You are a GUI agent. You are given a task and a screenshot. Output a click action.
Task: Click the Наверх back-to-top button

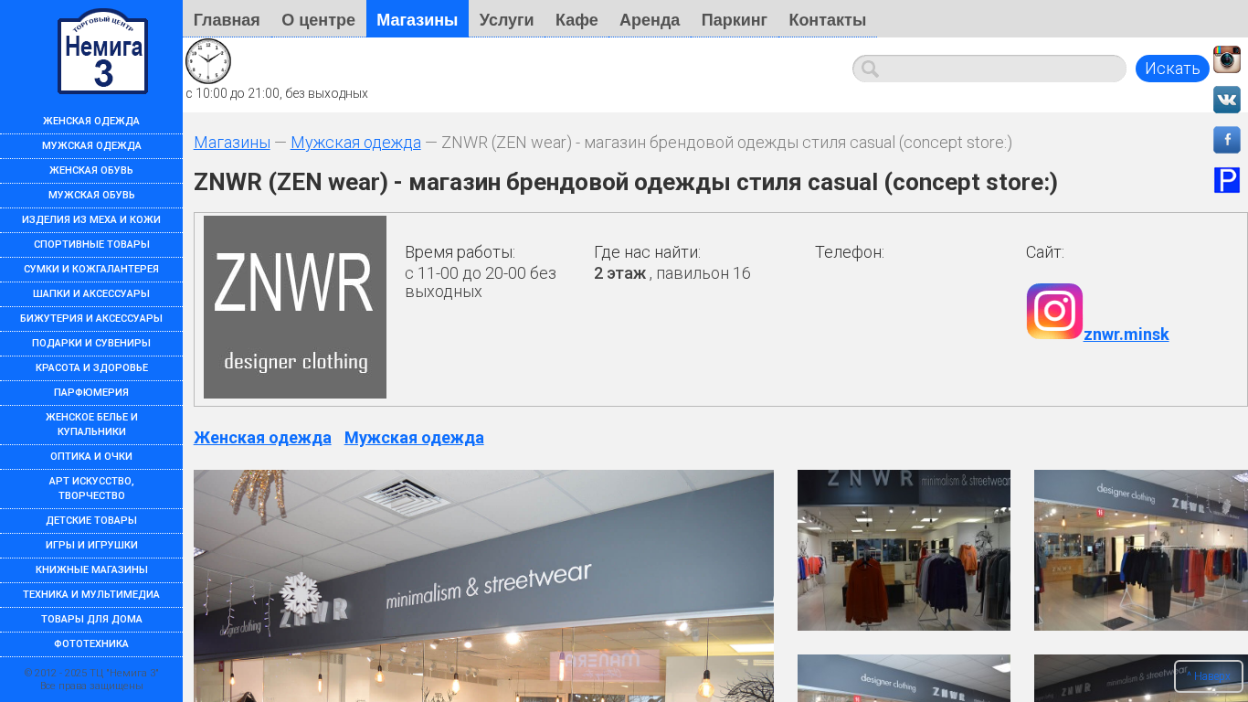click(x=1209, y=676)
